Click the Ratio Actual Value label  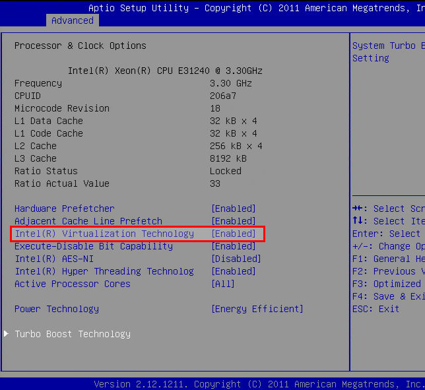pyautogui.click(x=62, y=183)
